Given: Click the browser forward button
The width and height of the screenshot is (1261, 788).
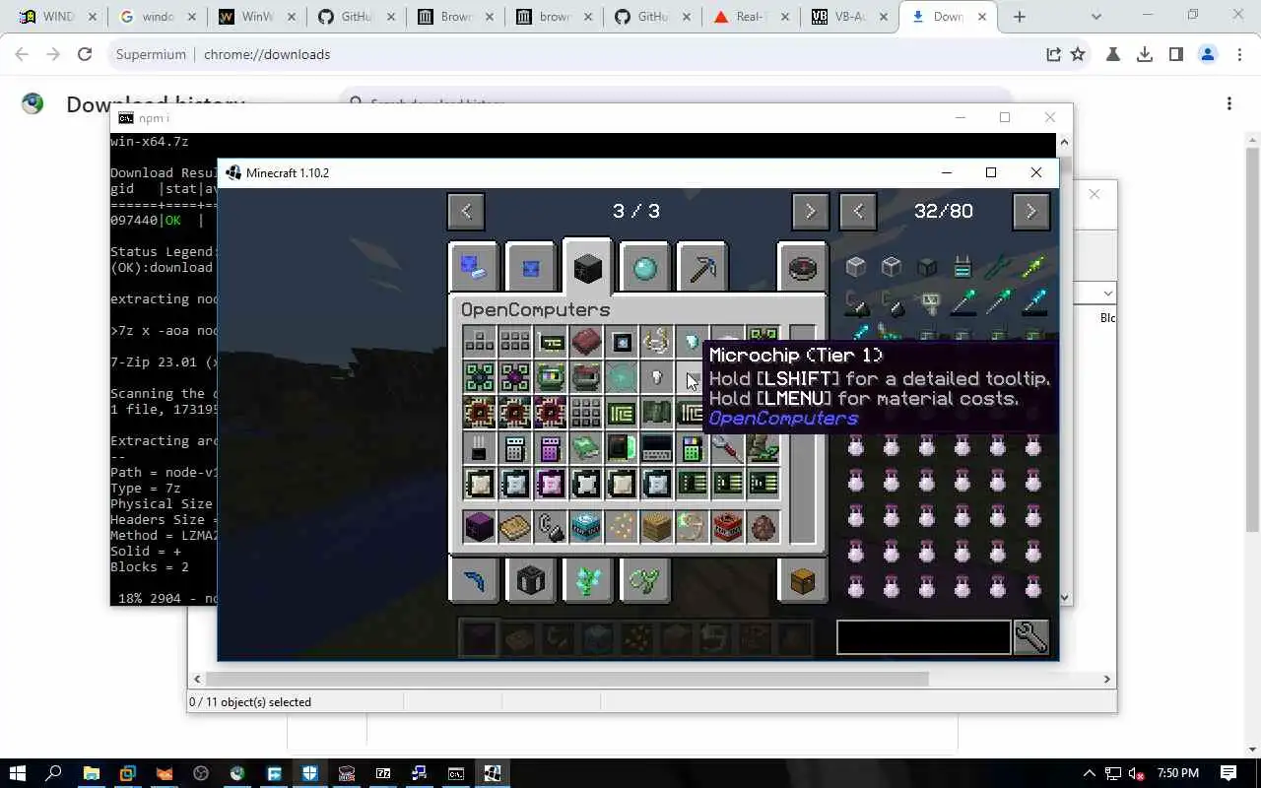Looking at the screenshot, I should click(x=53, y=54).
